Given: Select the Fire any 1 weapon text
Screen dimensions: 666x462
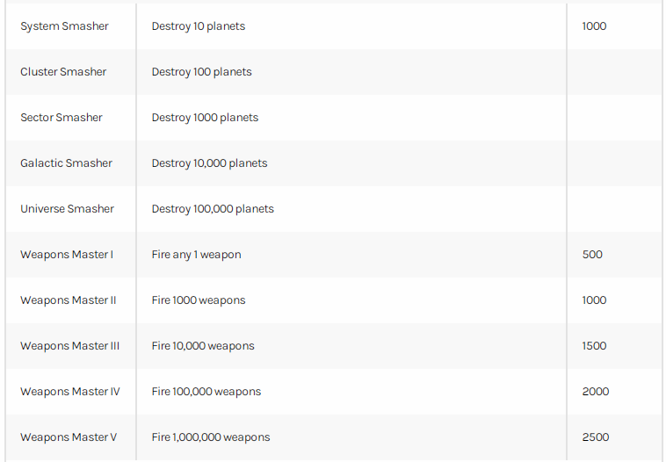Looking at the screenshot, I should click(x=196, y=255).
